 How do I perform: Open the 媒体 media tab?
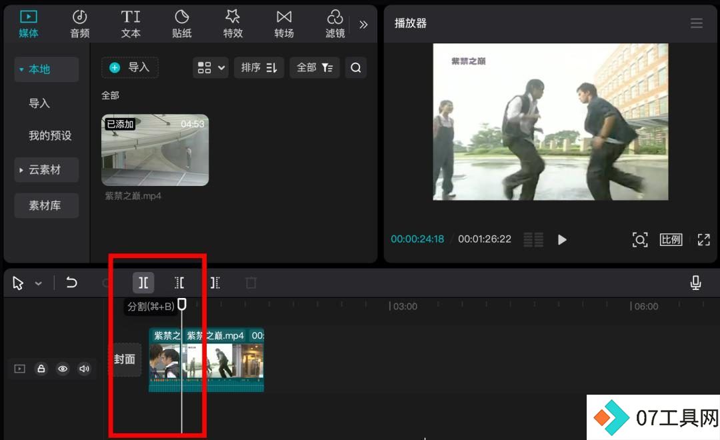tap(29, 25)
